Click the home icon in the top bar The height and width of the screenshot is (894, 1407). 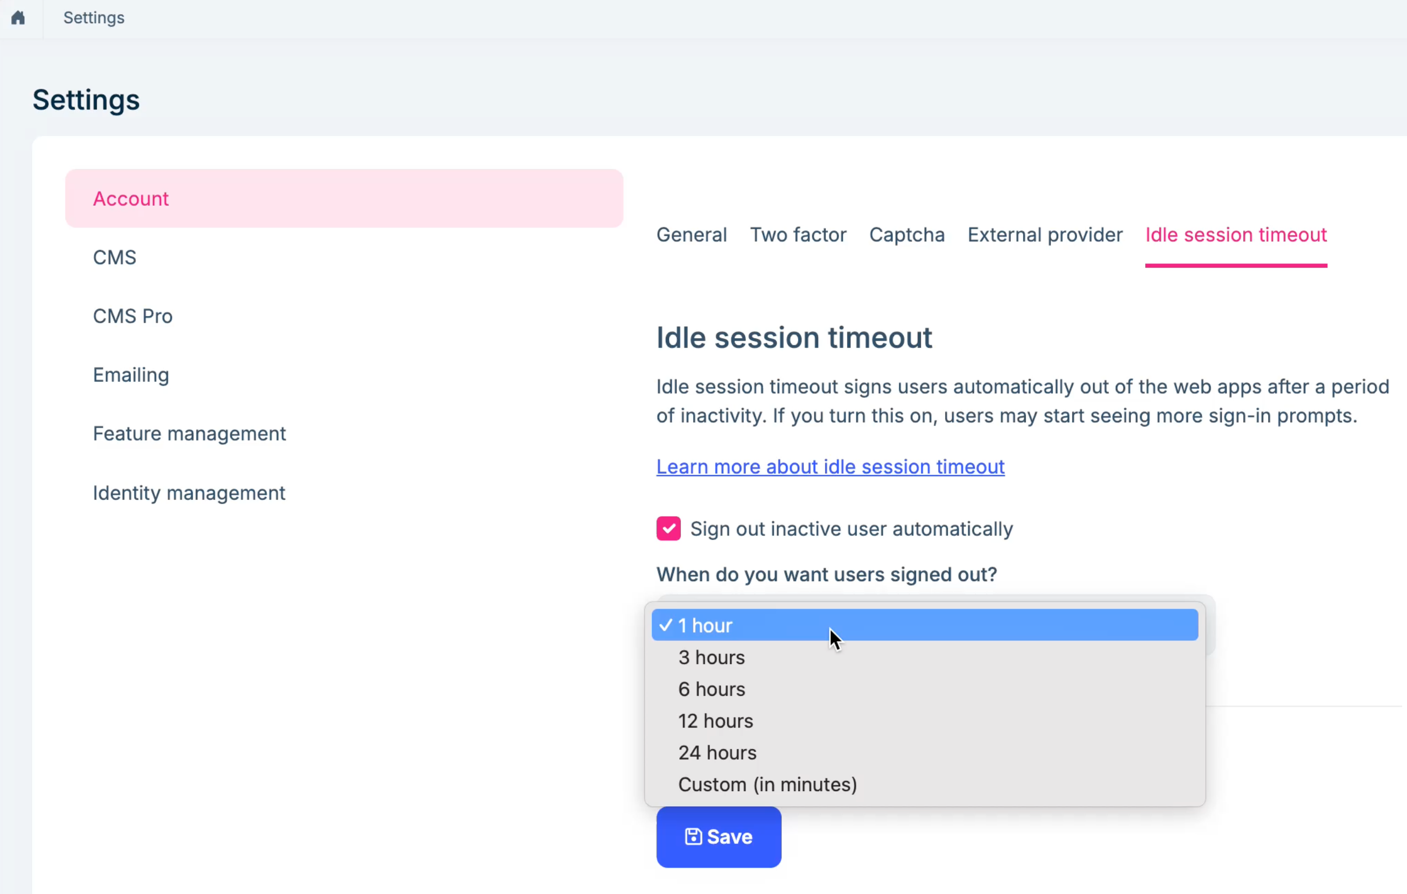(18, 18)
